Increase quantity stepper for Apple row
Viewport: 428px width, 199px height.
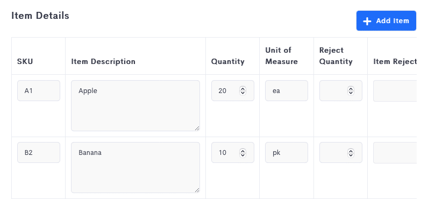tap(242, 88)
